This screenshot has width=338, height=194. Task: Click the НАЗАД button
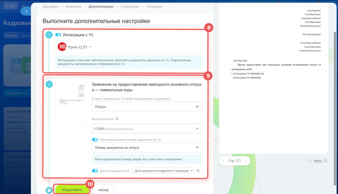[103, 190]
